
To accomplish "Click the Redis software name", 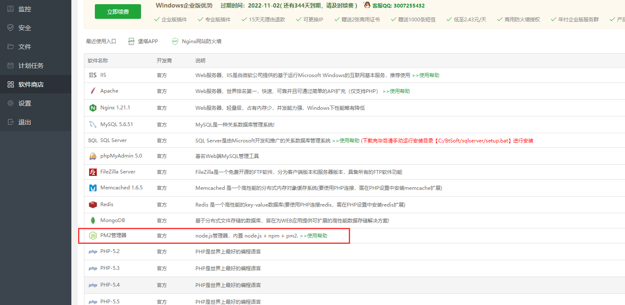I will (x=107, y=204).
